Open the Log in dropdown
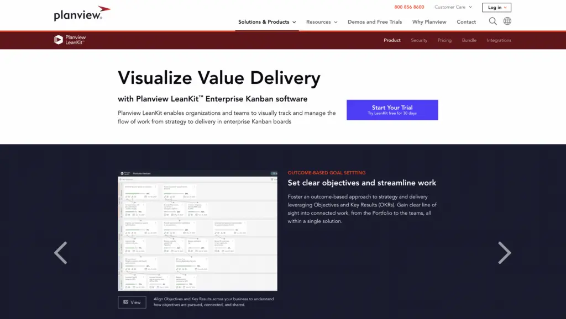 tap(497, 8)
